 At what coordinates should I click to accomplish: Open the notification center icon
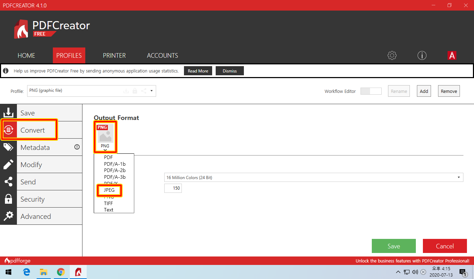pyautogui.click(x=463, y=272)
